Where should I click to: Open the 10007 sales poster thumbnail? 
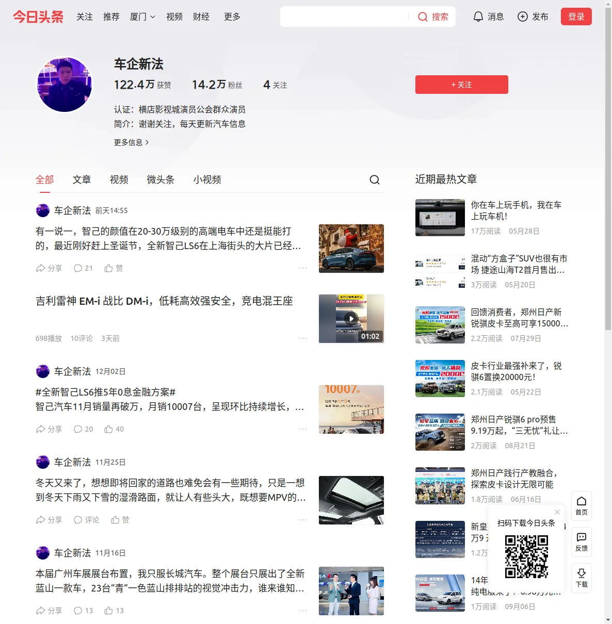click(351, 409)
